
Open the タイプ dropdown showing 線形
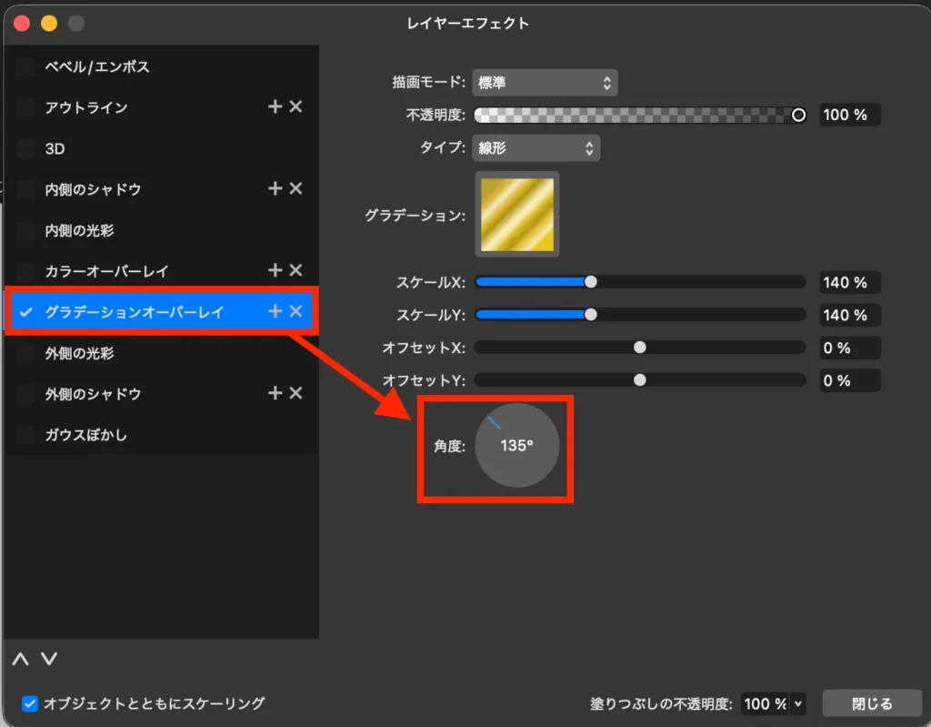click(x=536, y=147)
